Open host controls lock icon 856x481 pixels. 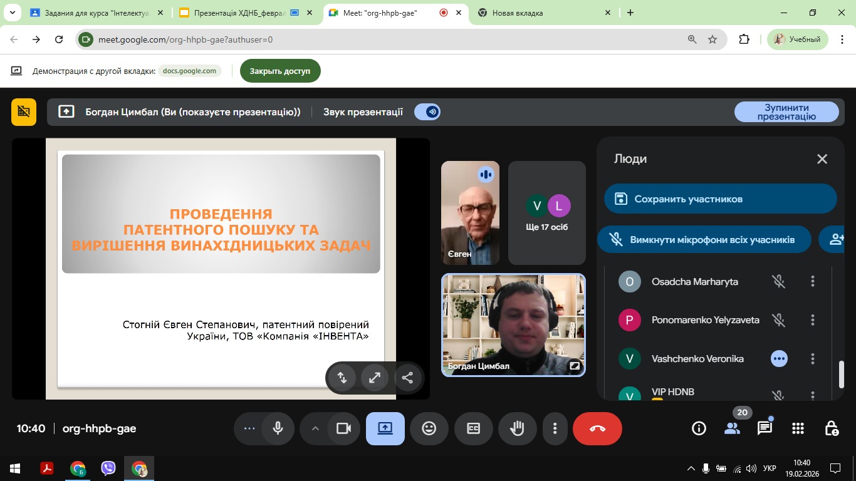(x=832, y=428)
